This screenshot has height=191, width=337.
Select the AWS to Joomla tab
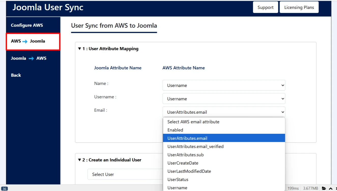(33, 41)
